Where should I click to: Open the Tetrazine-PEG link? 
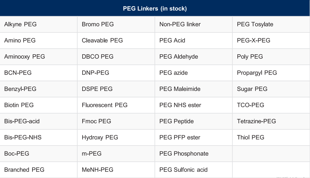256,121
